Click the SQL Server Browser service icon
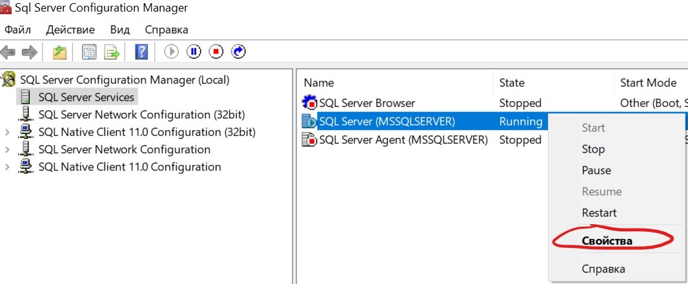This screenshot has width=688, height=284. point(309,103)
